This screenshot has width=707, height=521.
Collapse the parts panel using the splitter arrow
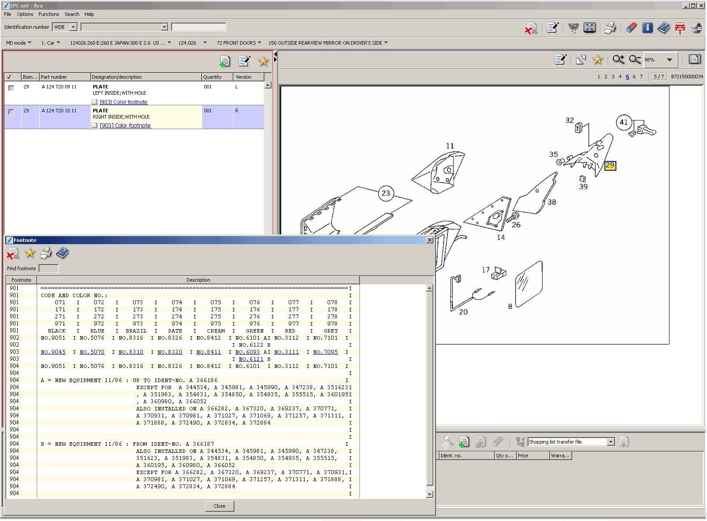275,54
